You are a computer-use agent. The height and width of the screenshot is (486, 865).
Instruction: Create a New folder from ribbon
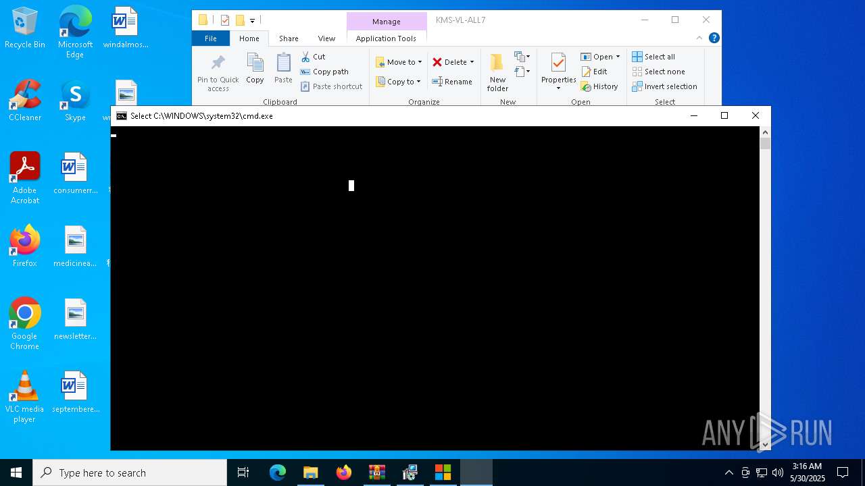[497, 73]
